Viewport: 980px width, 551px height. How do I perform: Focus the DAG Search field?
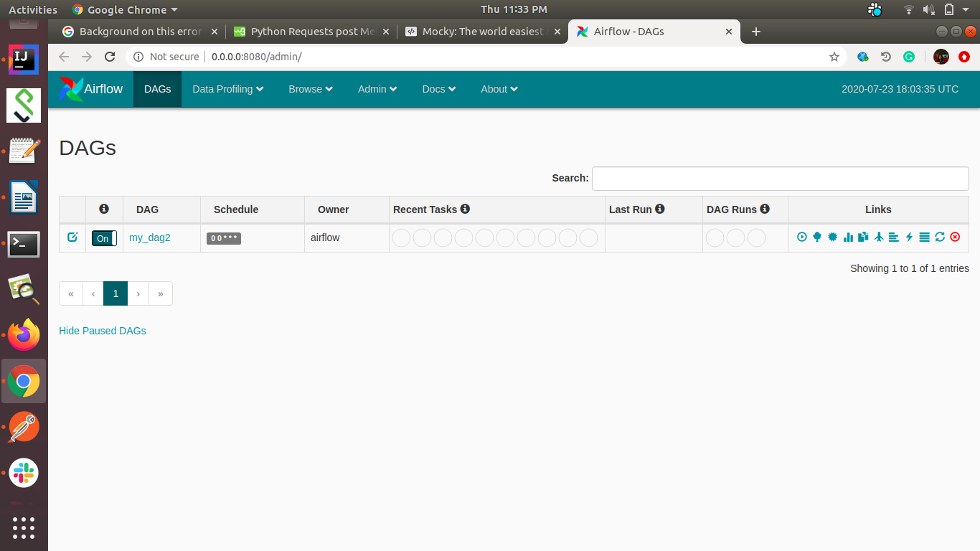click(781, 179)
